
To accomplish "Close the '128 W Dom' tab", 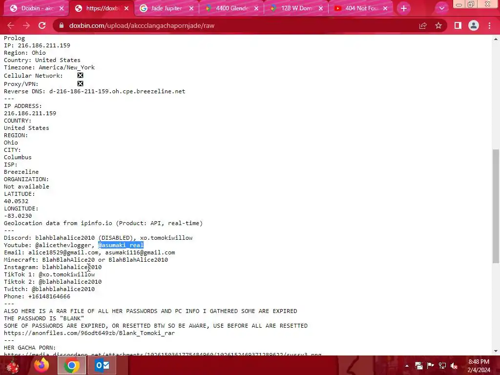I will [321, 8].
